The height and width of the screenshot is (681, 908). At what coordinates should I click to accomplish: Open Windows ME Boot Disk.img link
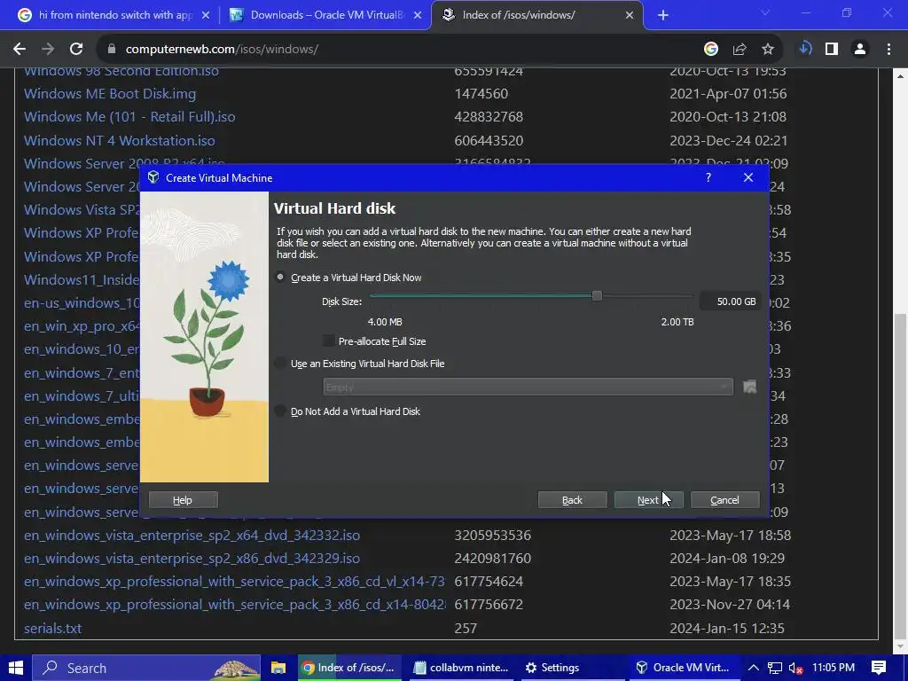[109, 94]
